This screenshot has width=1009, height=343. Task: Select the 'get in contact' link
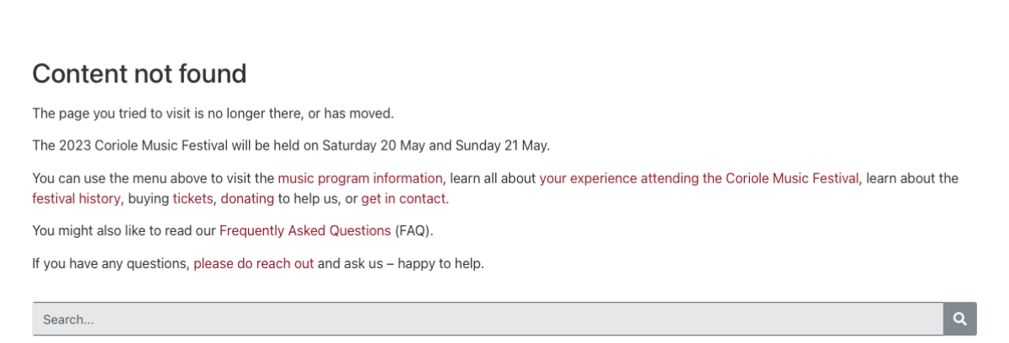click(404, 199)
